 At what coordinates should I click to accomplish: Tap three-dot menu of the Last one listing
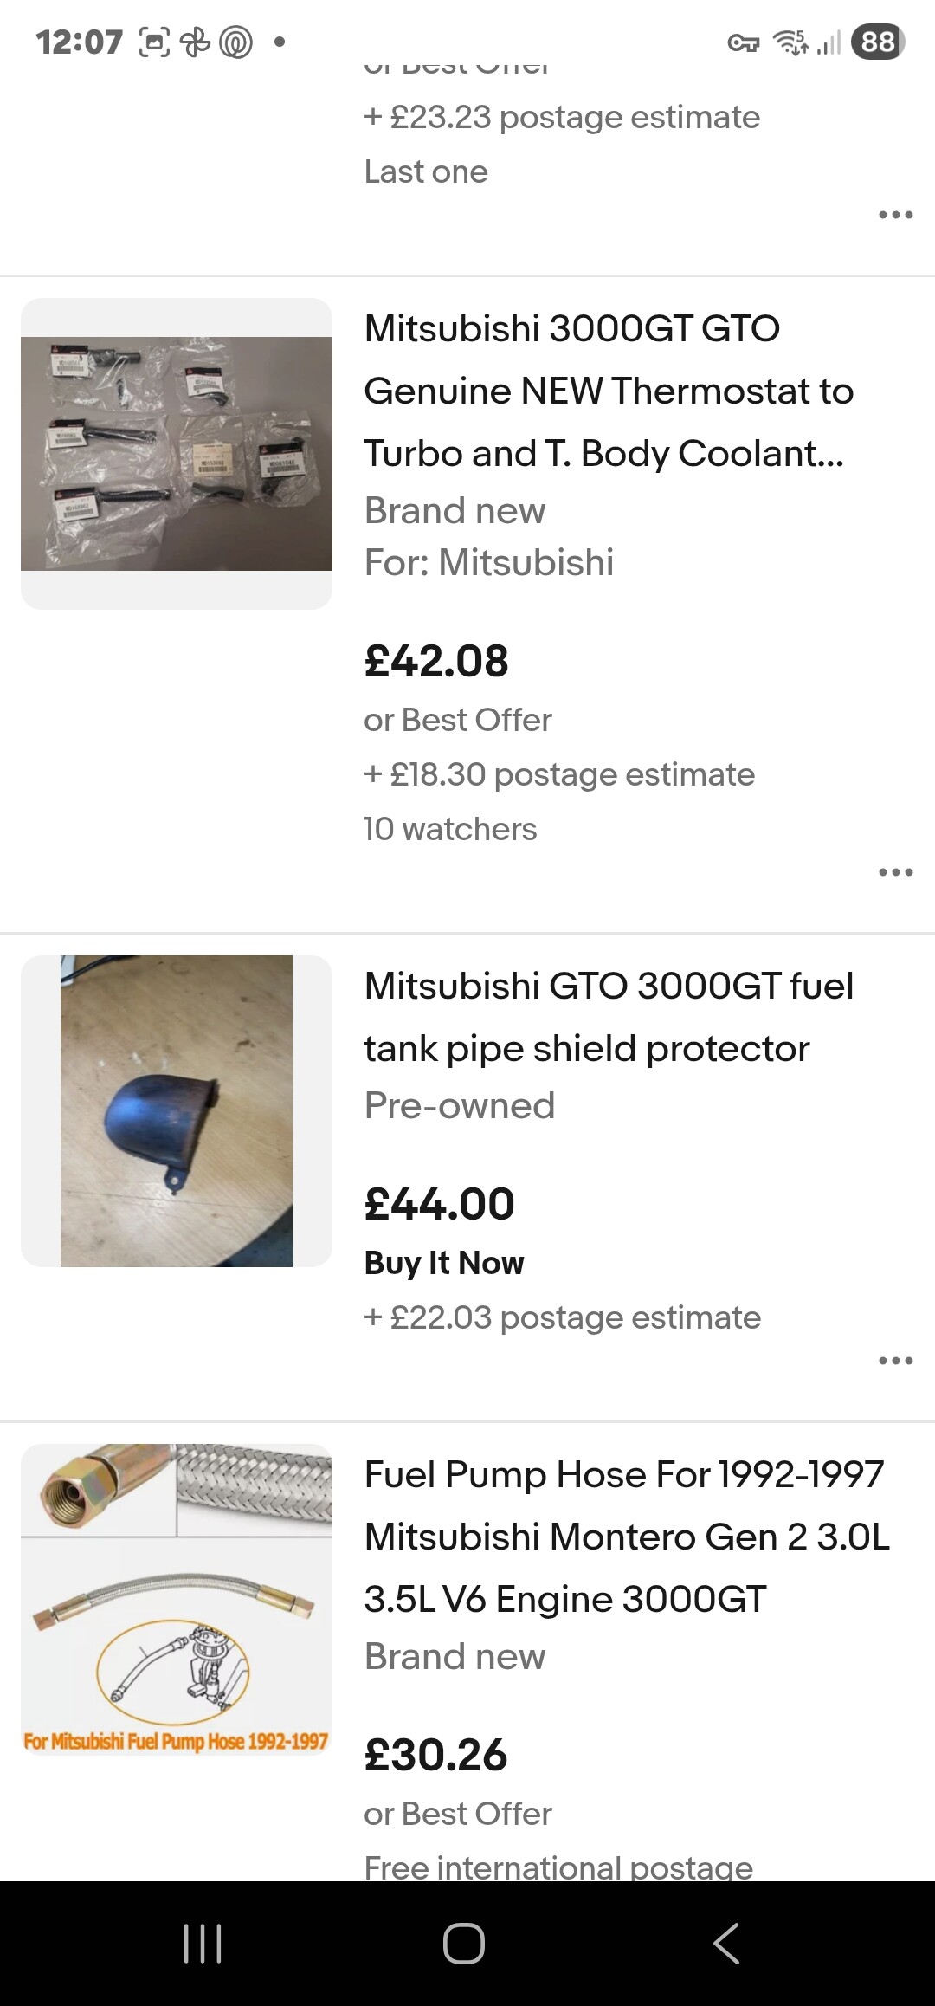[x=895, y=215]
